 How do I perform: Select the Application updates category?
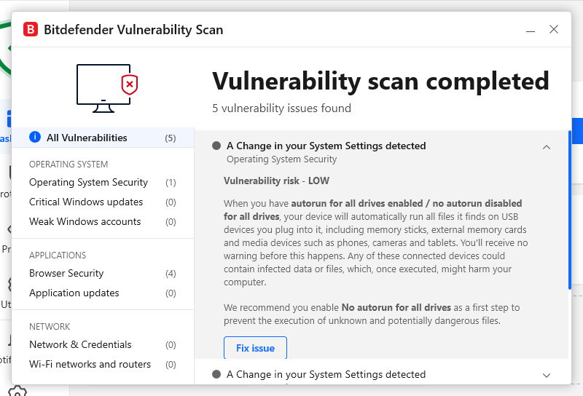74,293
